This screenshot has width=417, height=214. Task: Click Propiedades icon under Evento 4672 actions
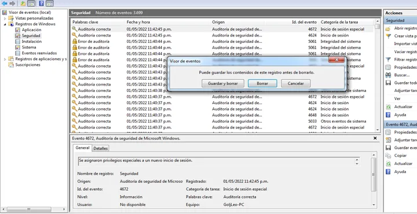point(388,132)
